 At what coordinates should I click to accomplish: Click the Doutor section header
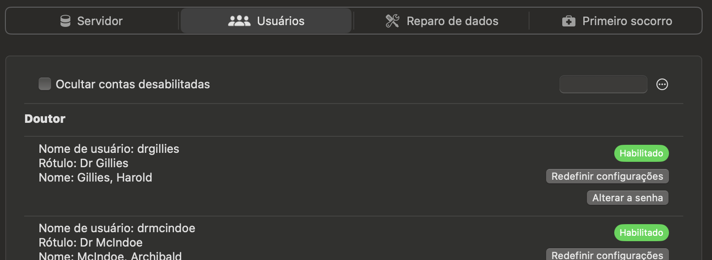point(45,119)
